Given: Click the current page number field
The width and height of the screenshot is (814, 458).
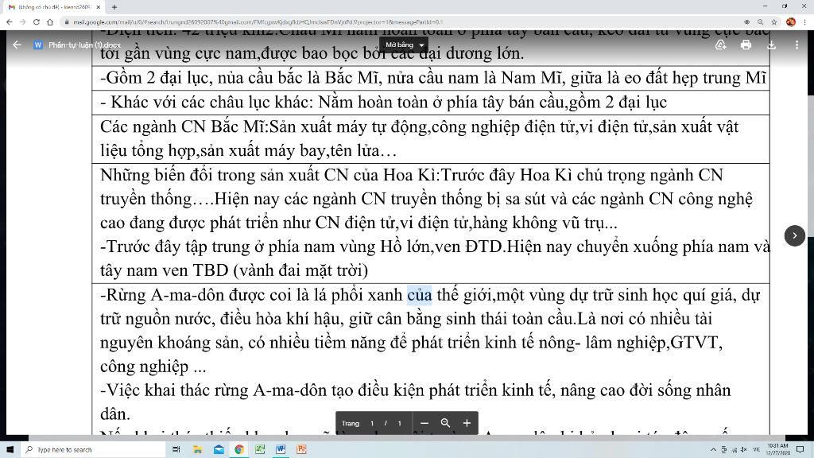Looking at the screenshot, I should [x=372, y=423].
